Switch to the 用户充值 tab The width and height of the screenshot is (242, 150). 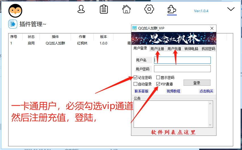click(174, 49)
